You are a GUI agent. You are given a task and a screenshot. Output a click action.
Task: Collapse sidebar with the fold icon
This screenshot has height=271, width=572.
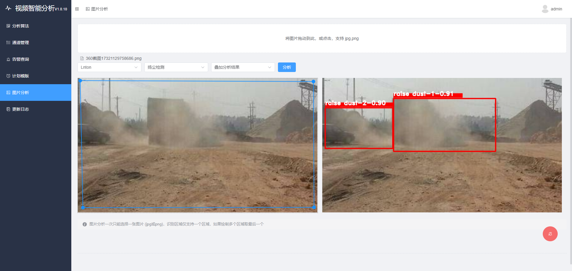click(x=77, y=9)
